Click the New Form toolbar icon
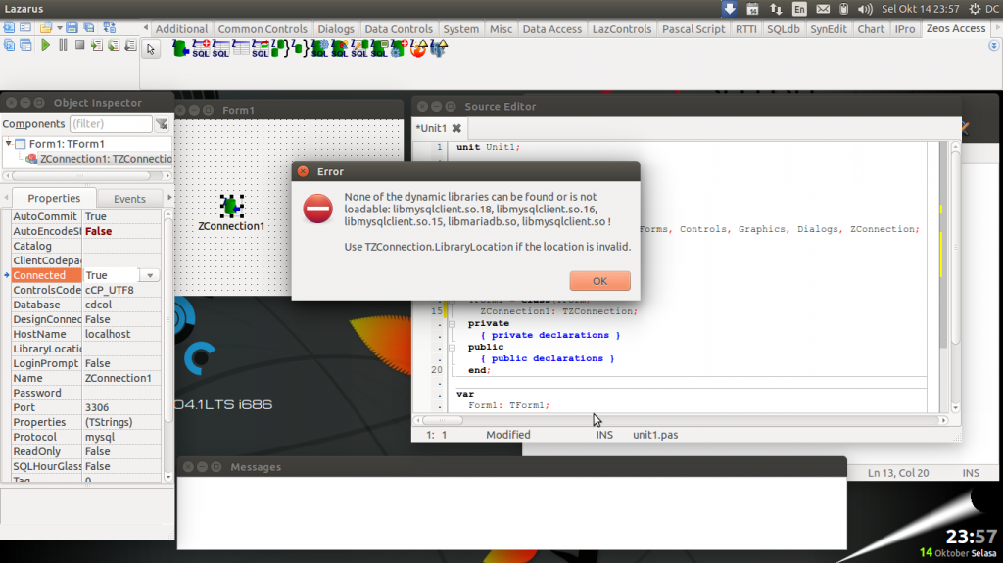The height and width of the screenshot is (563, 1003). [25, 27]
